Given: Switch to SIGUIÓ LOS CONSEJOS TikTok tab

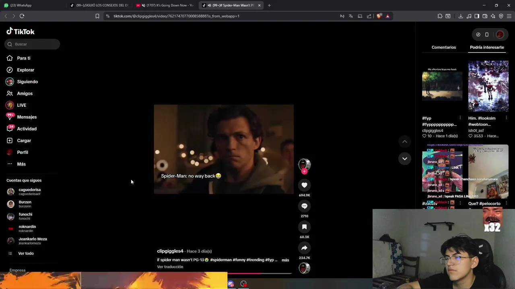Looking at the screenshot, I should pyautogui.click(x=100, y=5).
